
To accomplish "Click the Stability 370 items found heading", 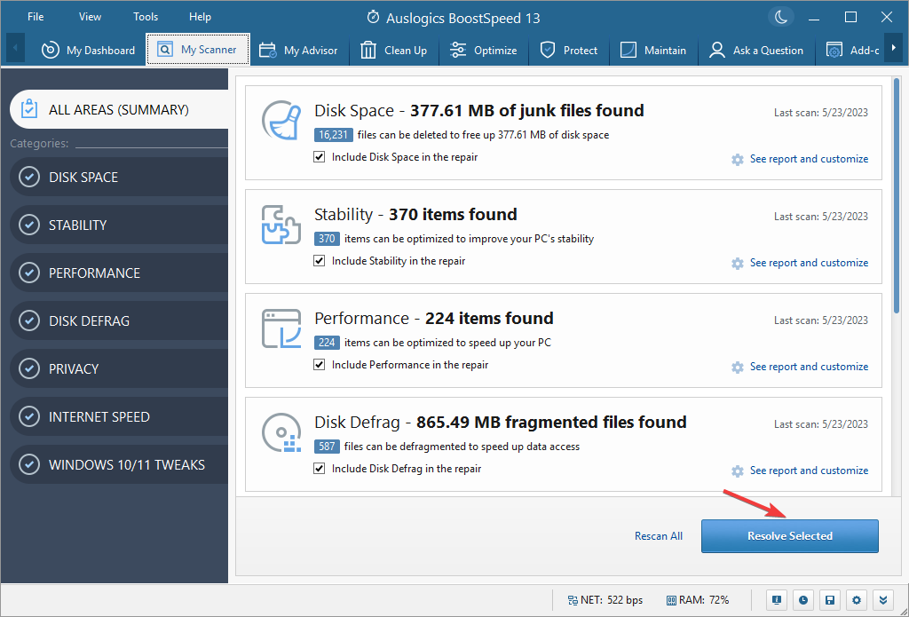I will pos(415,215).
